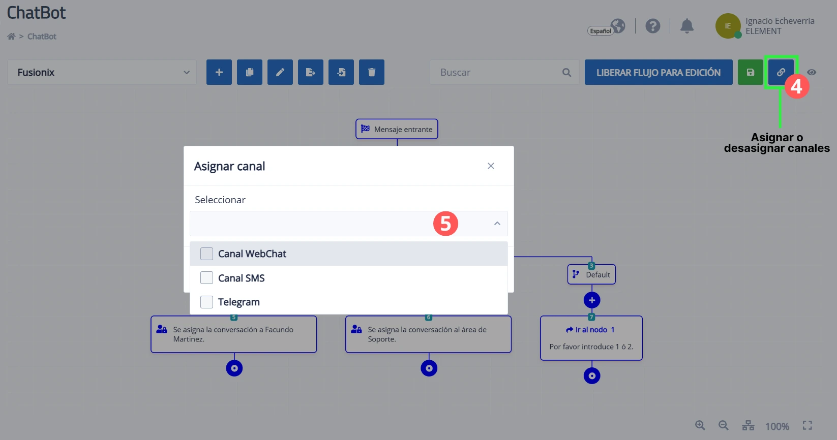This screenshot has width=837, height=440.
Task: Delete the flow with the trash icon
Action: (372, 72)
